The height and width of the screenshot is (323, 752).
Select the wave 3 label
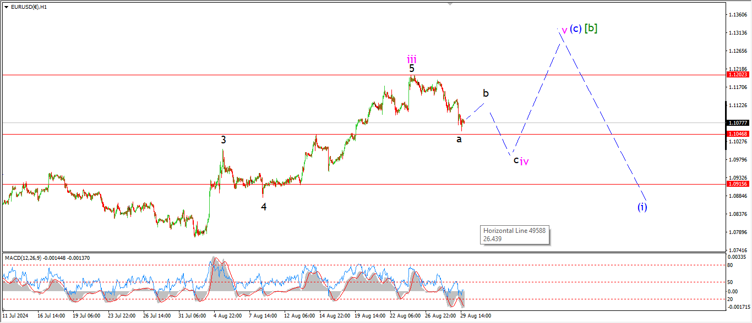tap(224, 140)
